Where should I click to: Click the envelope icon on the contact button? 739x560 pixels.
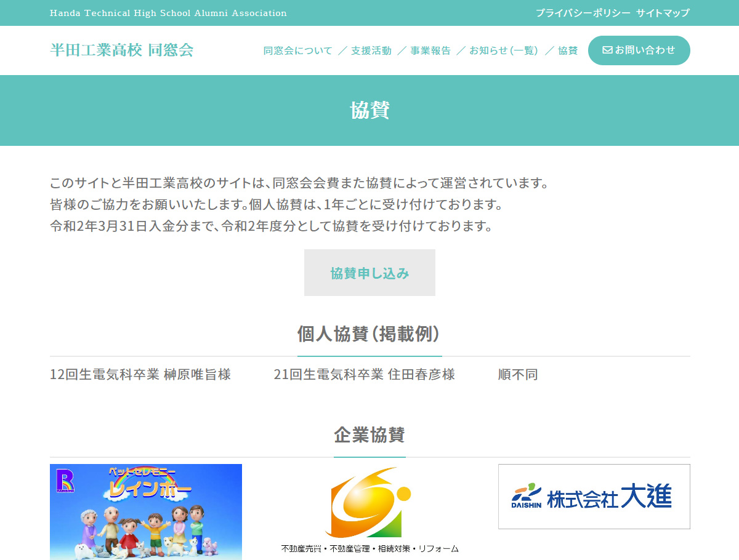(607, 50)
